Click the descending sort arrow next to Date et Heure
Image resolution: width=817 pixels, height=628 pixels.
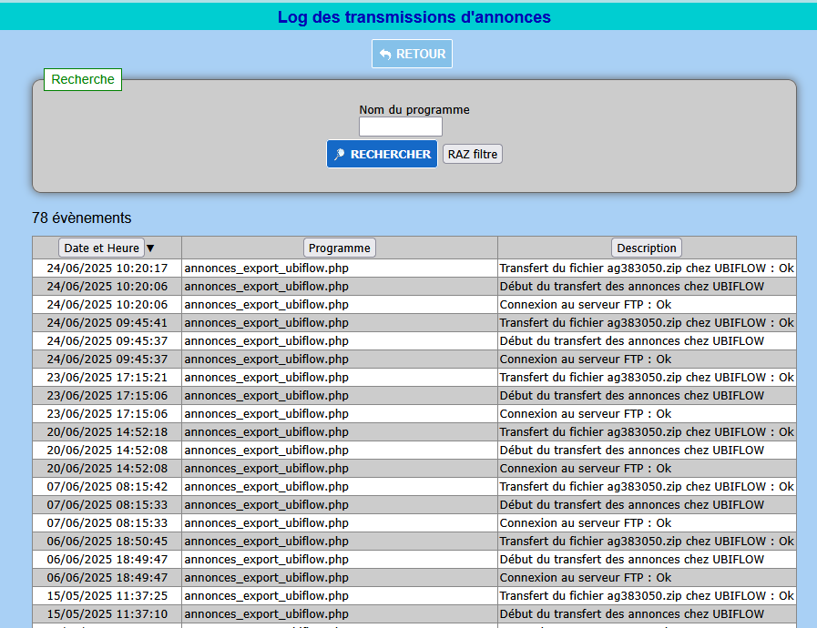[x=150, y=248]
